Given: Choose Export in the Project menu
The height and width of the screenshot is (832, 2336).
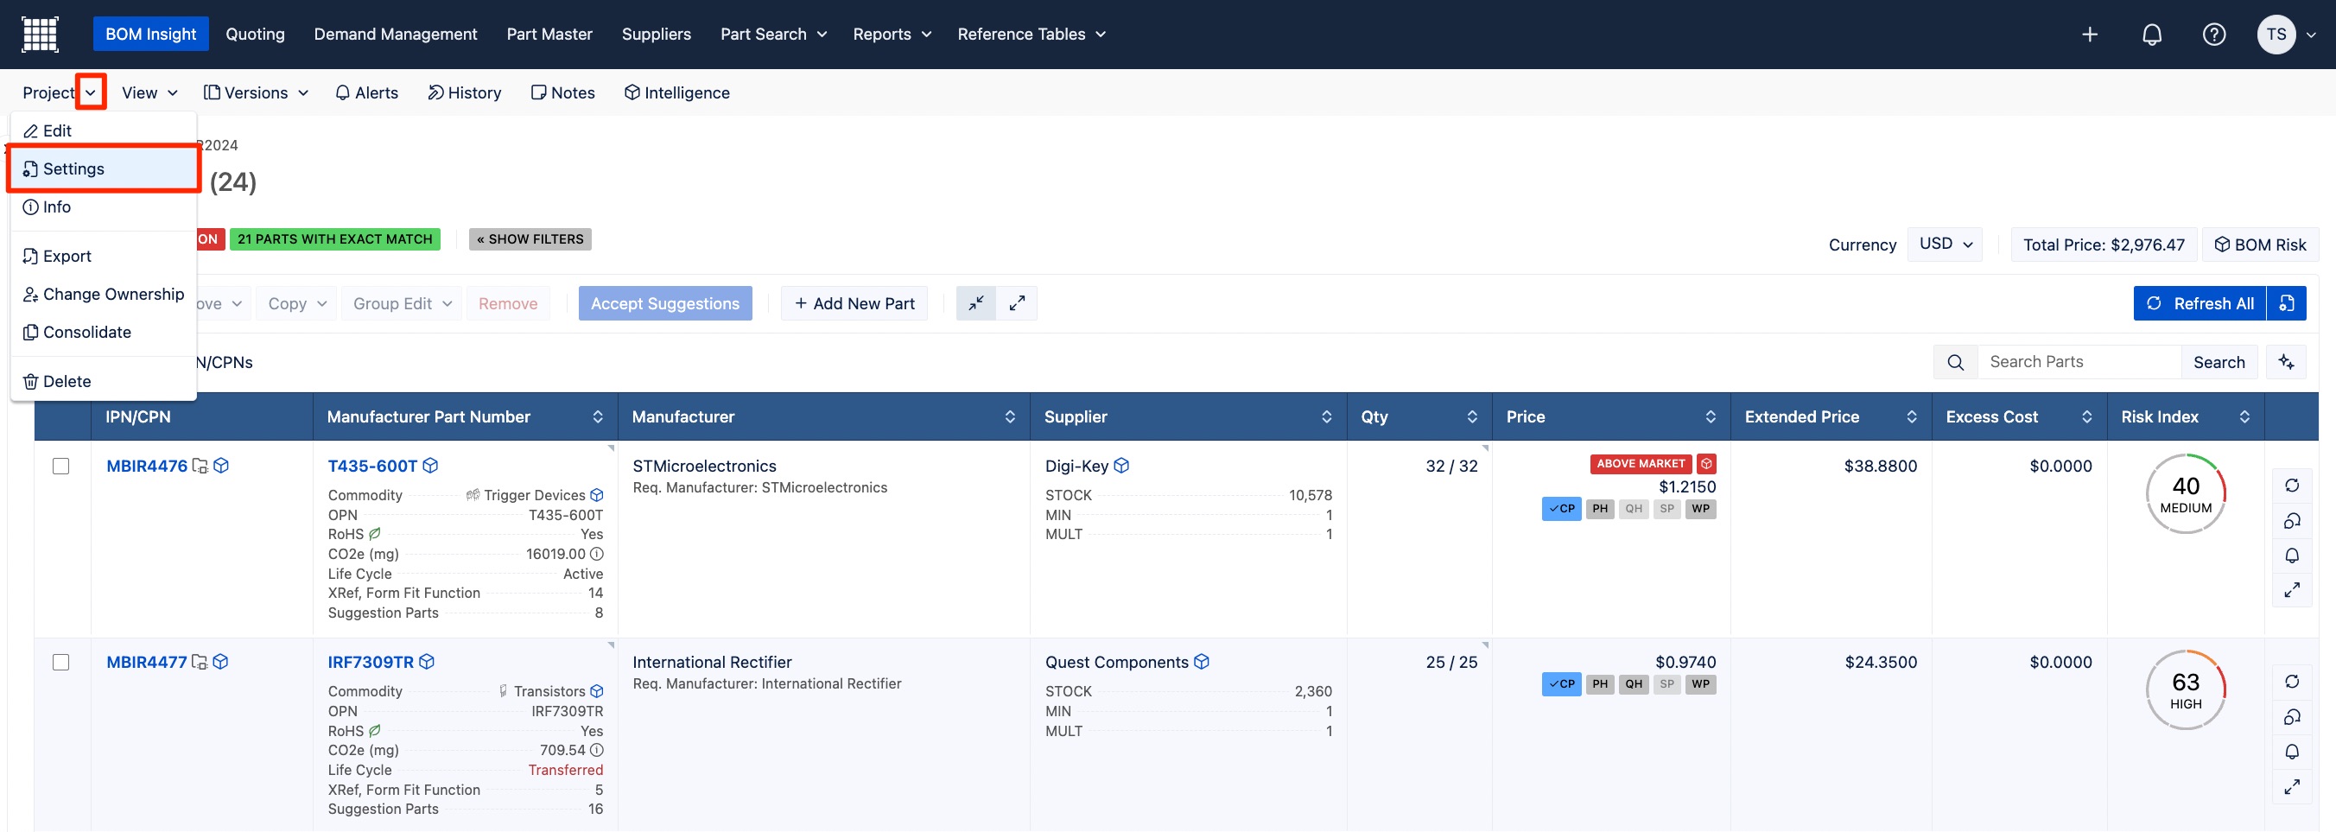Looking at the screenshot, I should (104, 256).
